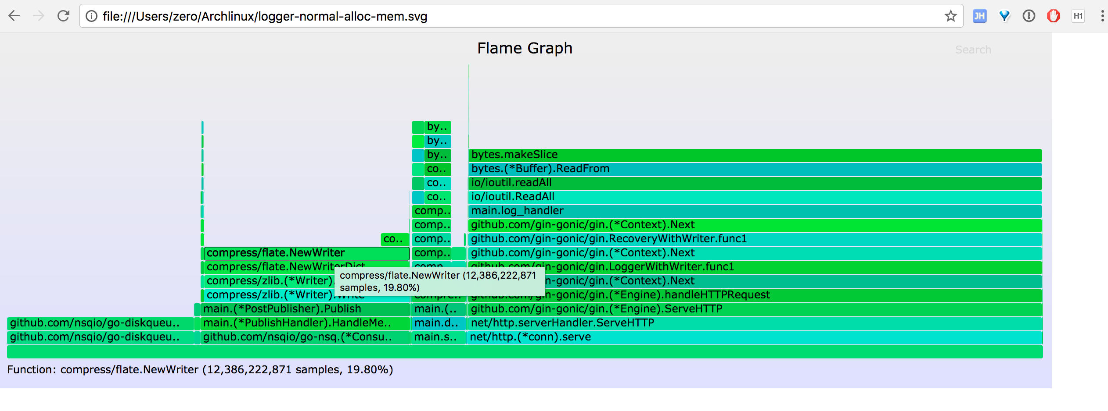Screen dimensions: 1108x411
Task: Click Search in the flame graph
Action: tap(973, 50)
